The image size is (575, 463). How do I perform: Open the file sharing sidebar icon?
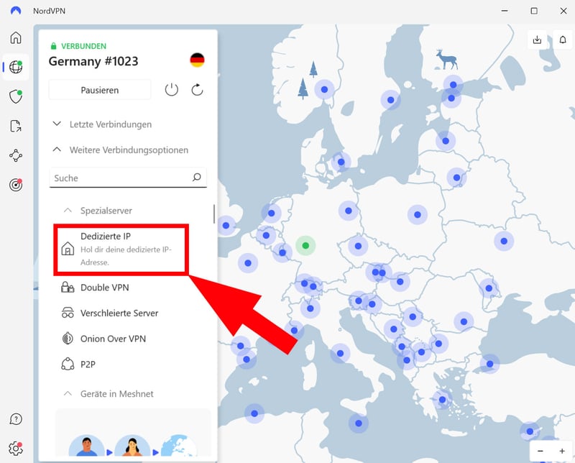[x=15, y=126]
